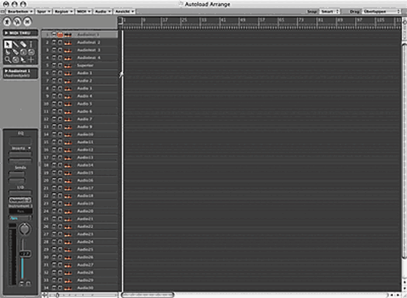407x298 pixels.
Task: Select the Scissors tool
Action: tap(8, 52)
